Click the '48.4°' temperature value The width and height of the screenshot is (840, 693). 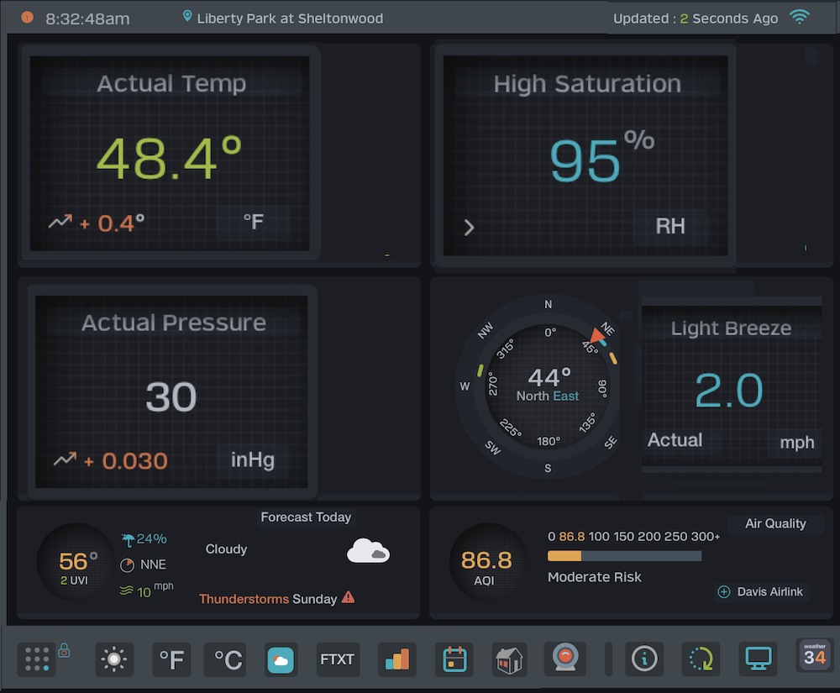(x=170, y=159)
